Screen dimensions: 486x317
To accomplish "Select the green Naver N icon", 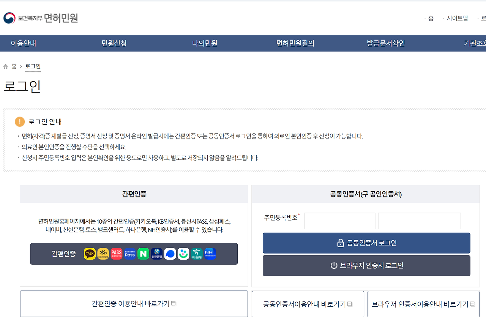I will point(143,254).
